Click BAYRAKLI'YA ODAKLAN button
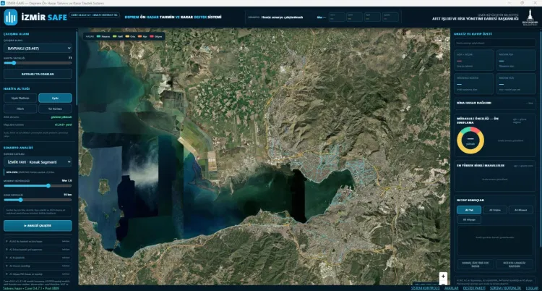Screen dimensions: 542x291 [x=38, y=74]
